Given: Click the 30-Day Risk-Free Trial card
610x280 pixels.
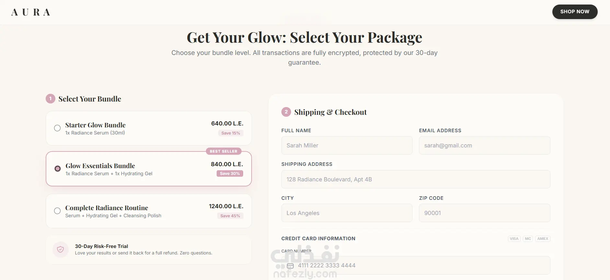Looking at the screenshot, I should pyautogui.click(x=149, y=250).
